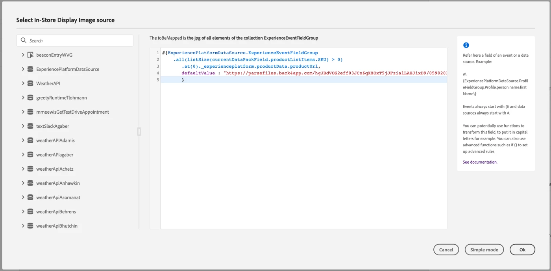The image size is (551, 271).
Task: Expand the weatherApiBhutchin node
Action: [23, 226]
